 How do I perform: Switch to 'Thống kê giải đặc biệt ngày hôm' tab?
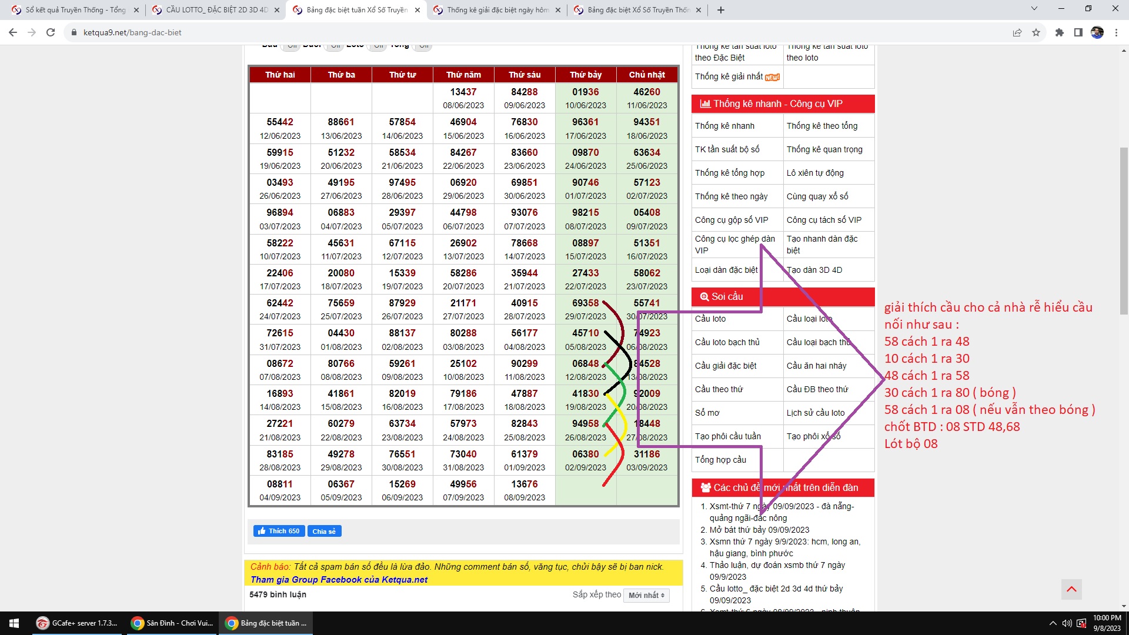(497, 10)
